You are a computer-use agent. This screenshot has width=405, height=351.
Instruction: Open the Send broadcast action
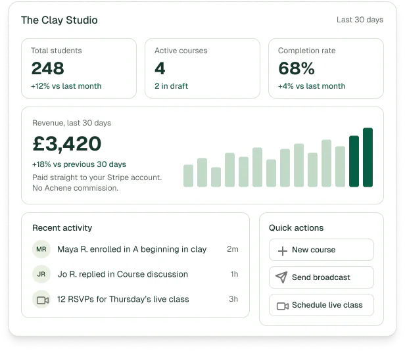coord(322,277)
